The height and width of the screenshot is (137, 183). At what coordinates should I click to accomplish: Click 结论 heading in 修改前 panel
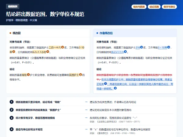[x=12, y=69]
